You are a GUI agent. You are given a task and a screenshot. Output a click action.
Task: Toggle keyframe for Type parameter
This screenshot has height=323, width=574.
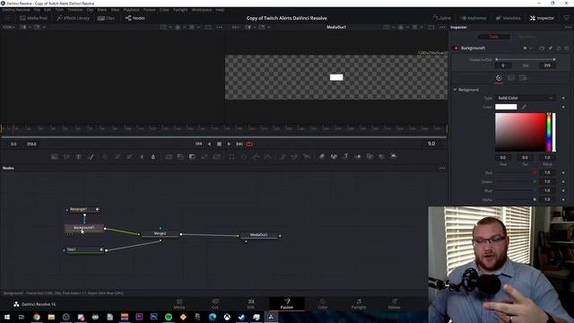(563, 98)
